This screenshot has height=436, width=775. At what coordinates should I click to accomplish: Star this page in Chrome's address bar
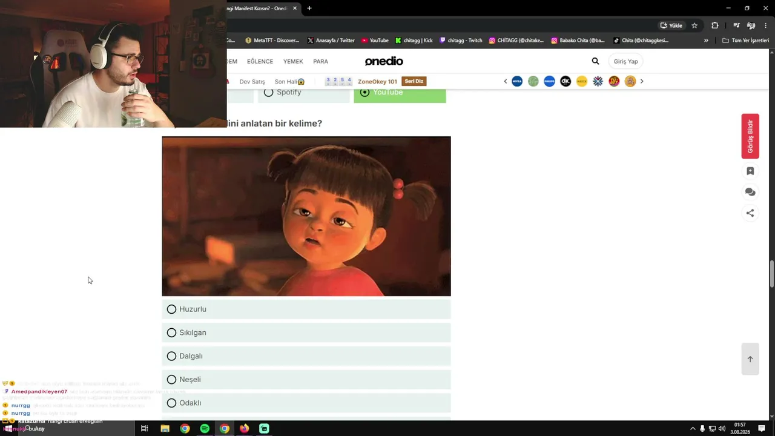click(x=694, y=25)
